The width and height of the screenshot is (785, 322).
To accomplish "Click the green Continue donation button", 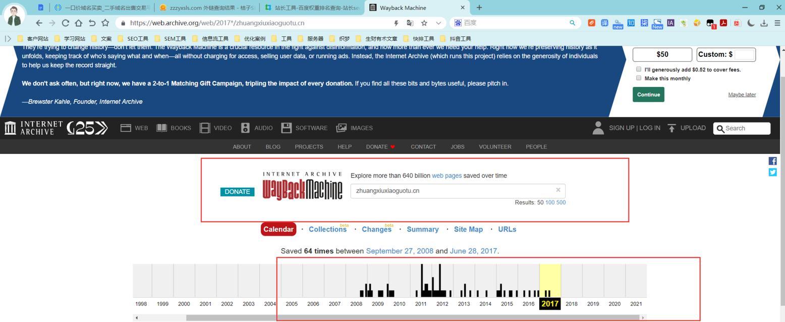I will [x=648, y=95].
